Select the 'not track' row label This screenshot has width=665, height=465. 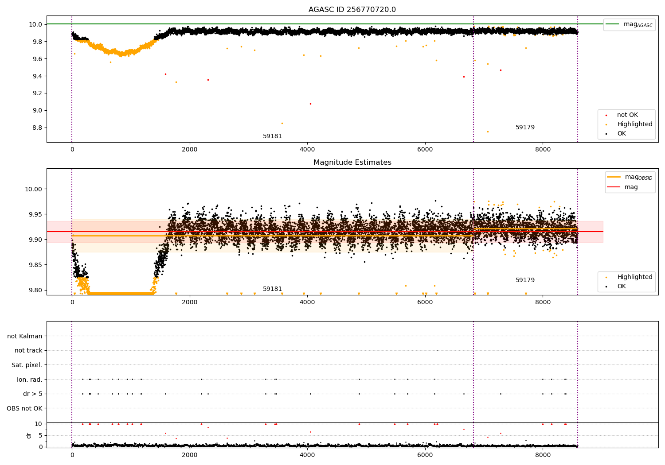pyautogui.click(x=28, y=351)
